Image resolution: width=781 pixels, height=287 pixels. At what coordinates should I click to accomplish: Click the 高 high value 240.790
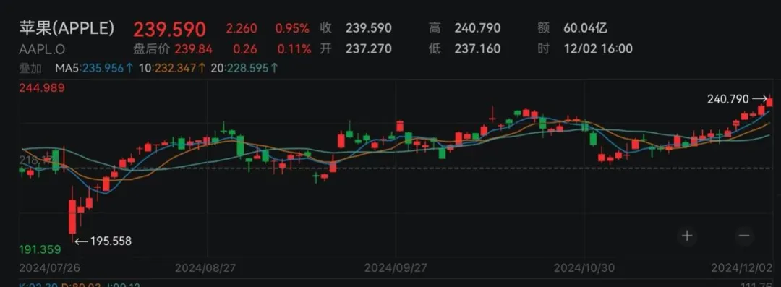pos(477,28)
